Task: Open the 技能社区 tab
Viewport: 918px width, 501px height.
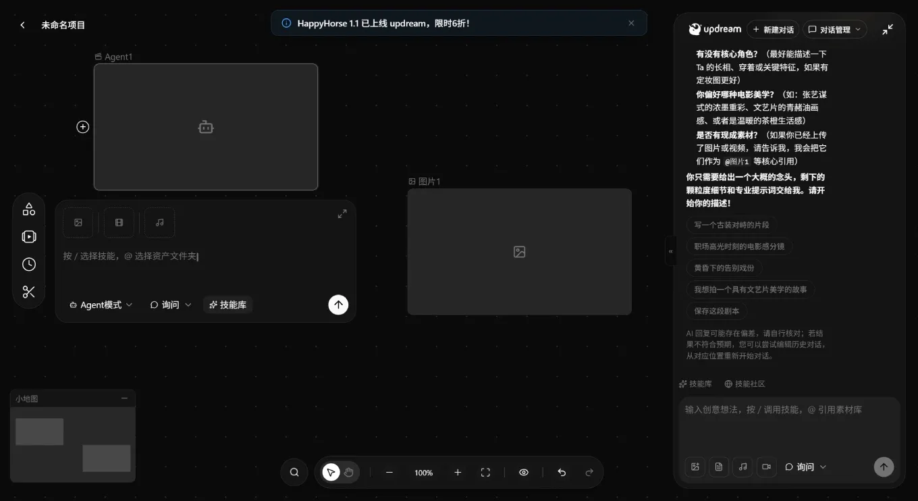Action: click(745, 384)
